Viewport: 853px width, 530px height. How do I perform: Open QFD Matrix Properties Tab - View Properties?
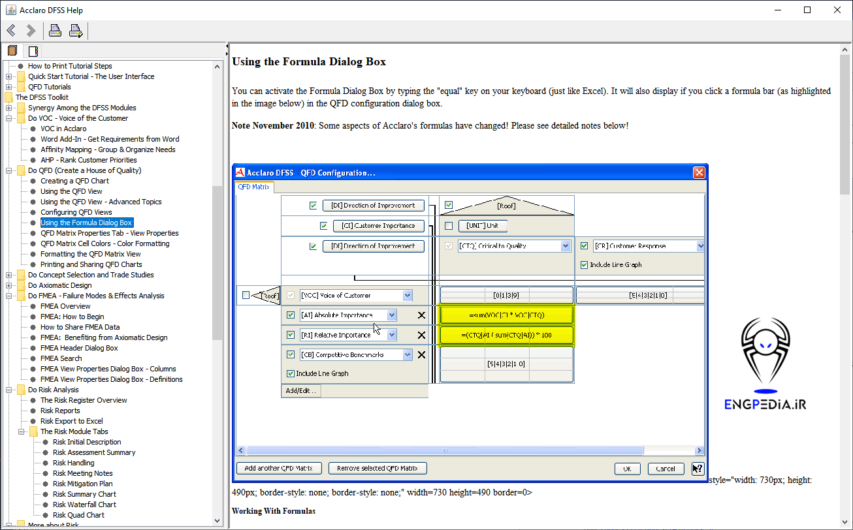tap(109, 233)
